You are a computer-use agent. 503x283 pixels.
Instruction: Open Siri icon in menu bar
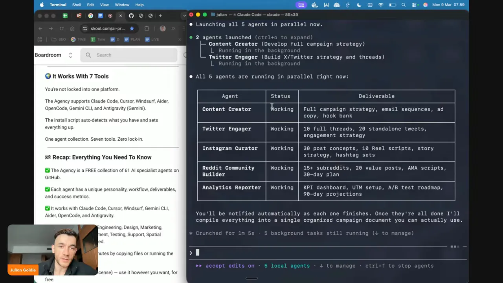(425, 5)
